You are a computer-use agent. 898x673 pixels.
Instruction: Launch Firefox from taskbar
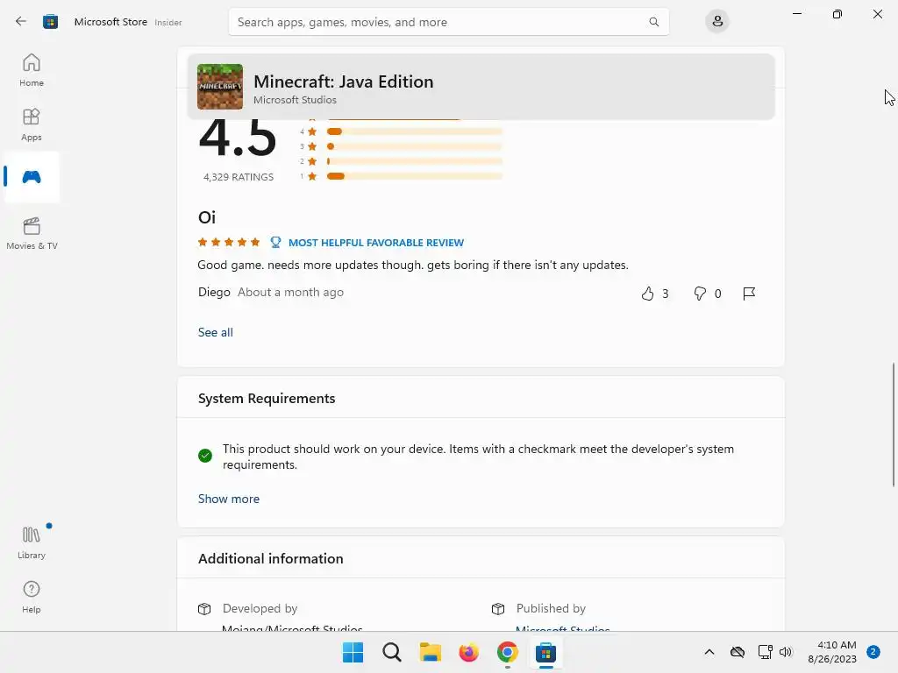click(468, 652)
